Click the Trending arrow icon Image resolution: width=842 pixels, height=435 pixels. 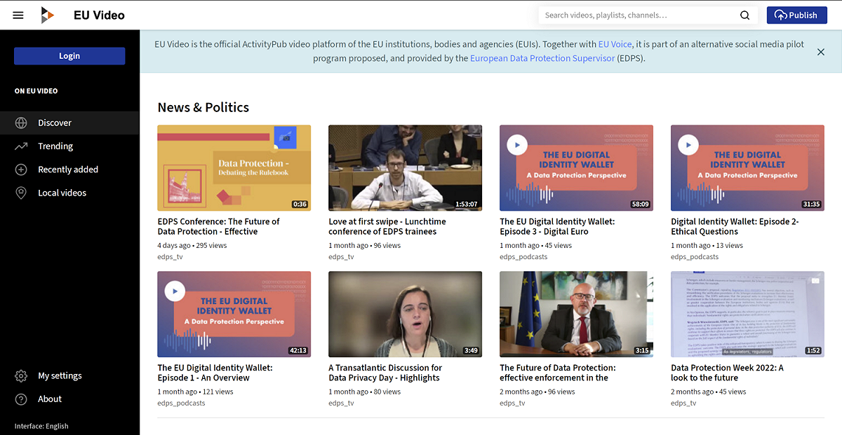click(x=22, y=146)
